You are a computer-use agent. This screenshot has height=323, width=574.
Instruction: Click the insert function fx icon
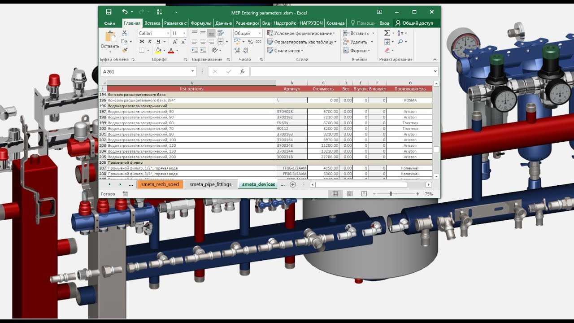(242, 71)
